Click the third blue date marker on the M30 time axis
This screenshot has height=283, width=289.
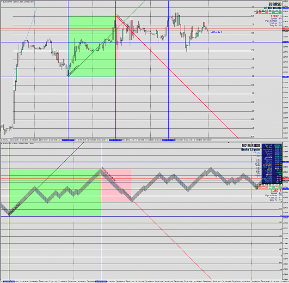(x=168, y=140)
